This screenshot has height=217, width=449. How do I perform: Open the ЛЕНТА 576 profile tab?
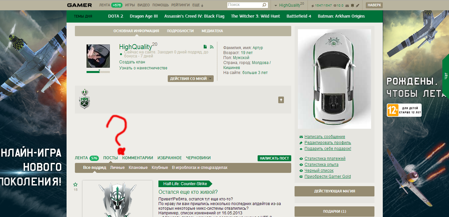(87, 158)
